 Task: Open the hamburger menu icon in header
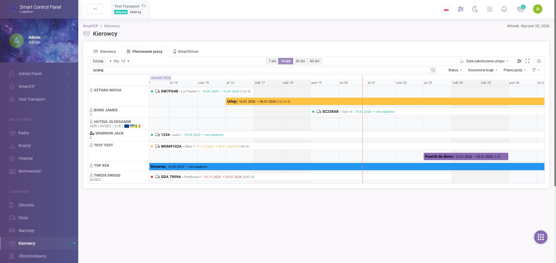[490, 9]
